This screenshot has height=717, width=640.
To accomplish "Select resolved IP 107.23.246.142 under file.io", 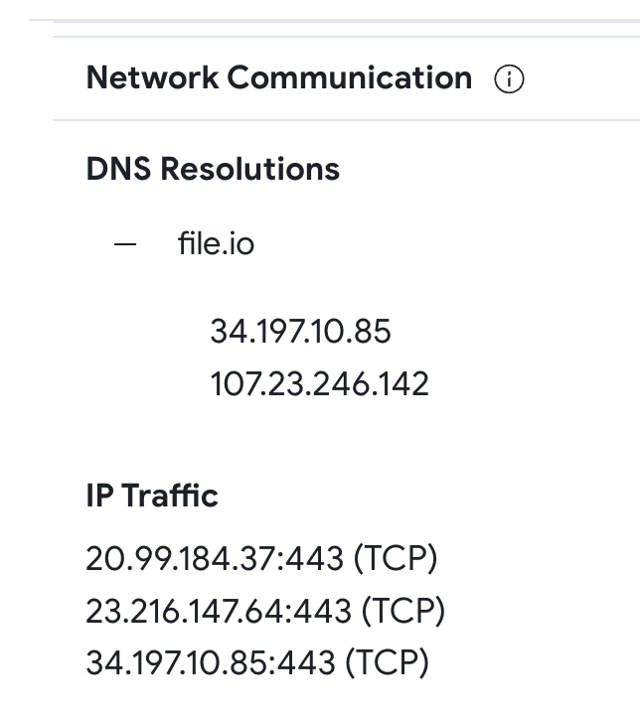I will point(319,383).
